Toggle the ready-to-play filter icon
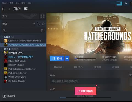 click(43, 24)
